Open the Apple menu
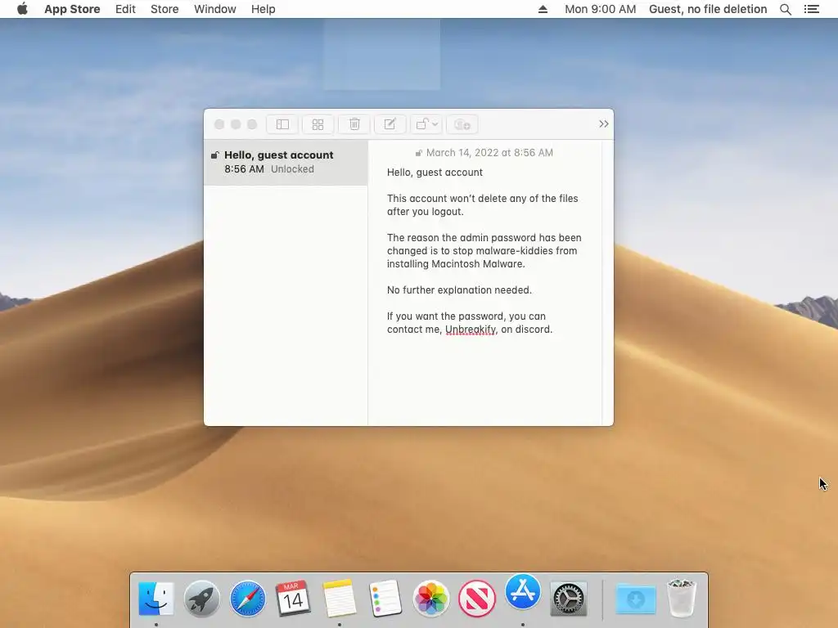838x628 pixels. tap(22, 9)
